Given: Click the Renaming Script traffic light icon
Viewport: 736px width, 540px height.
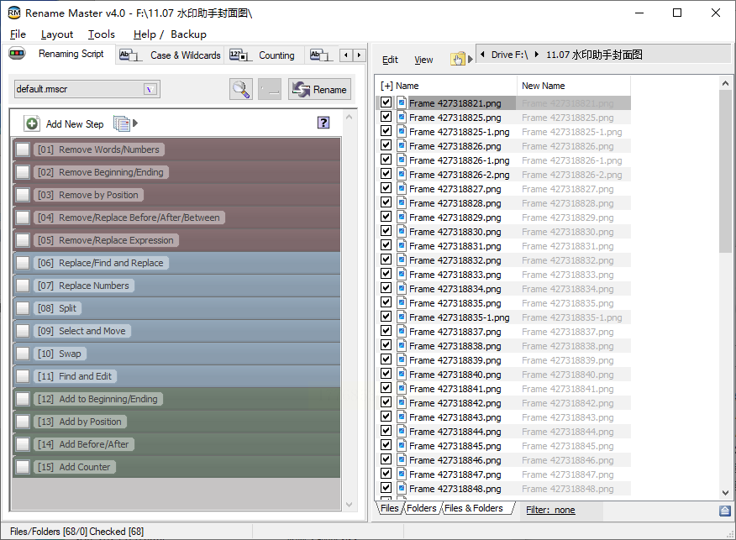Looking at the screenshot, I should pos(17,54).
